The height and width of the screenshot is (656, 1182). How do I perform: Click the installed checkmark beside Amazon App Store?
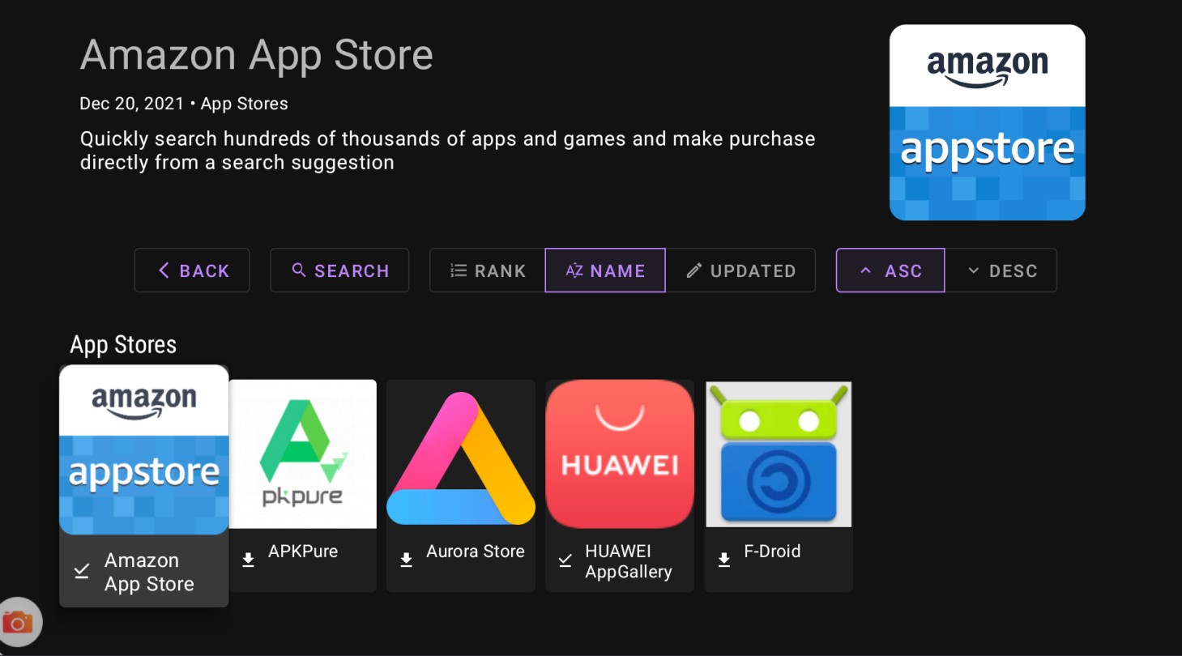pyautogui.click(x=82, y=571)
